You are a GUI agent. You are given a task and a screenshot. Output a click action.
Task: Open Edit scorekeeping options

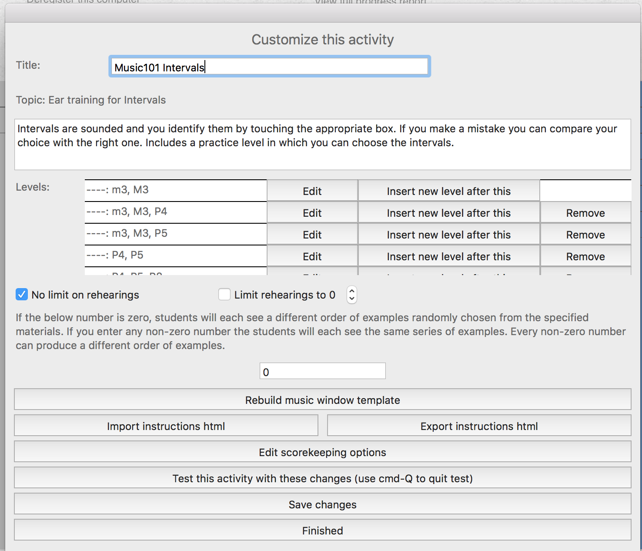pyautogui.click(x=322, y=452)
